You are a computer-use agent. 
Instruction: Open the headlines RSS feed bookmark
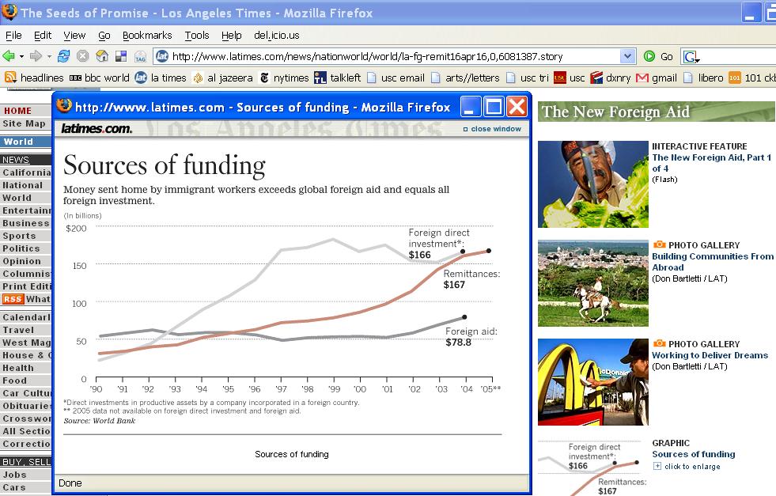(34, 78)
